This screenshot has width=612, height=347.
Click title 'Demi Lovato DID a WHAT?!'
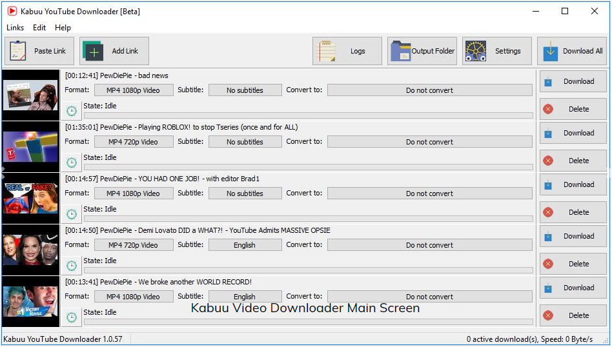click(x=181, y=230)
